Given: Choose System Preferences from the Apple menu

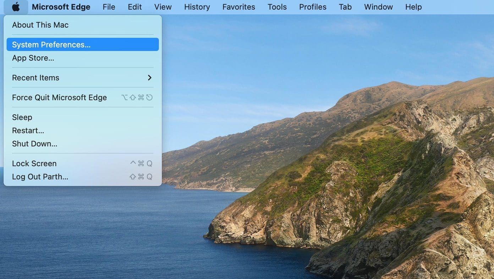Looking at the screenshot, I should click(x=83, y=44).
